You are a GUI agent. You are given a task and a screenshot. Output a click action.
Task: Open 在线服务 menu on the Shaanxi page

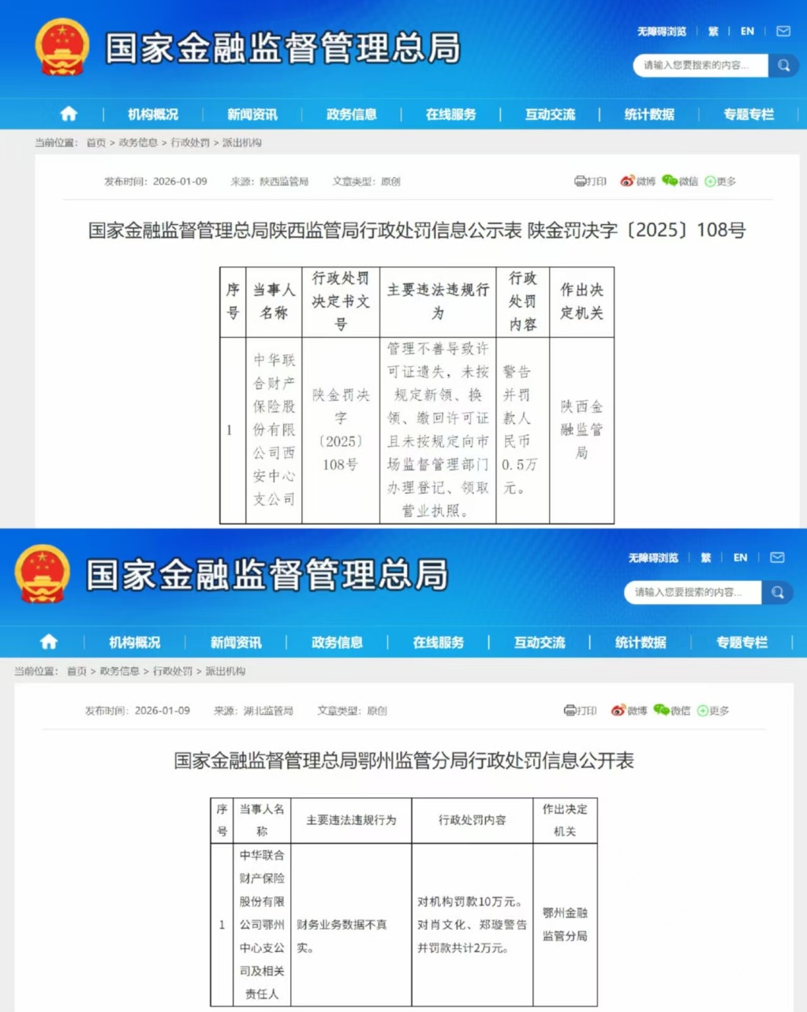pos(451,114)
